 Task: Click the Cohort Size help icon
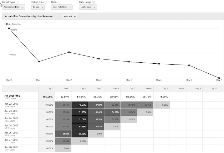[x=46, y=2]
